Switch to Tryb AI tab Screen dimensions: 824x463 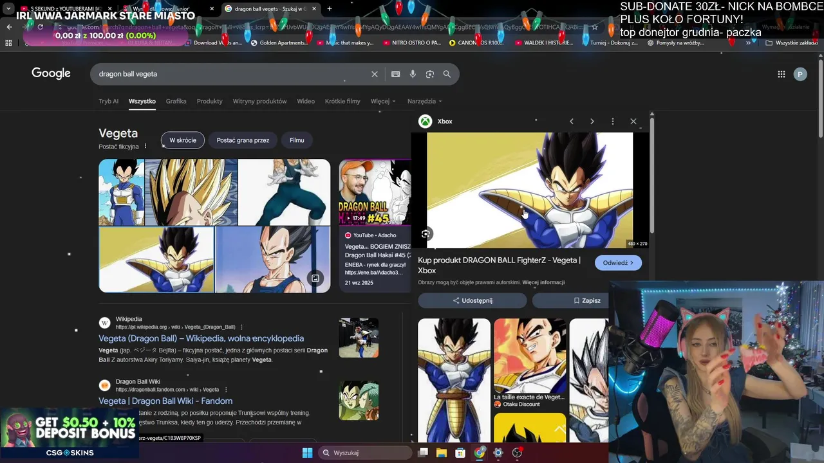pos(109,101)
